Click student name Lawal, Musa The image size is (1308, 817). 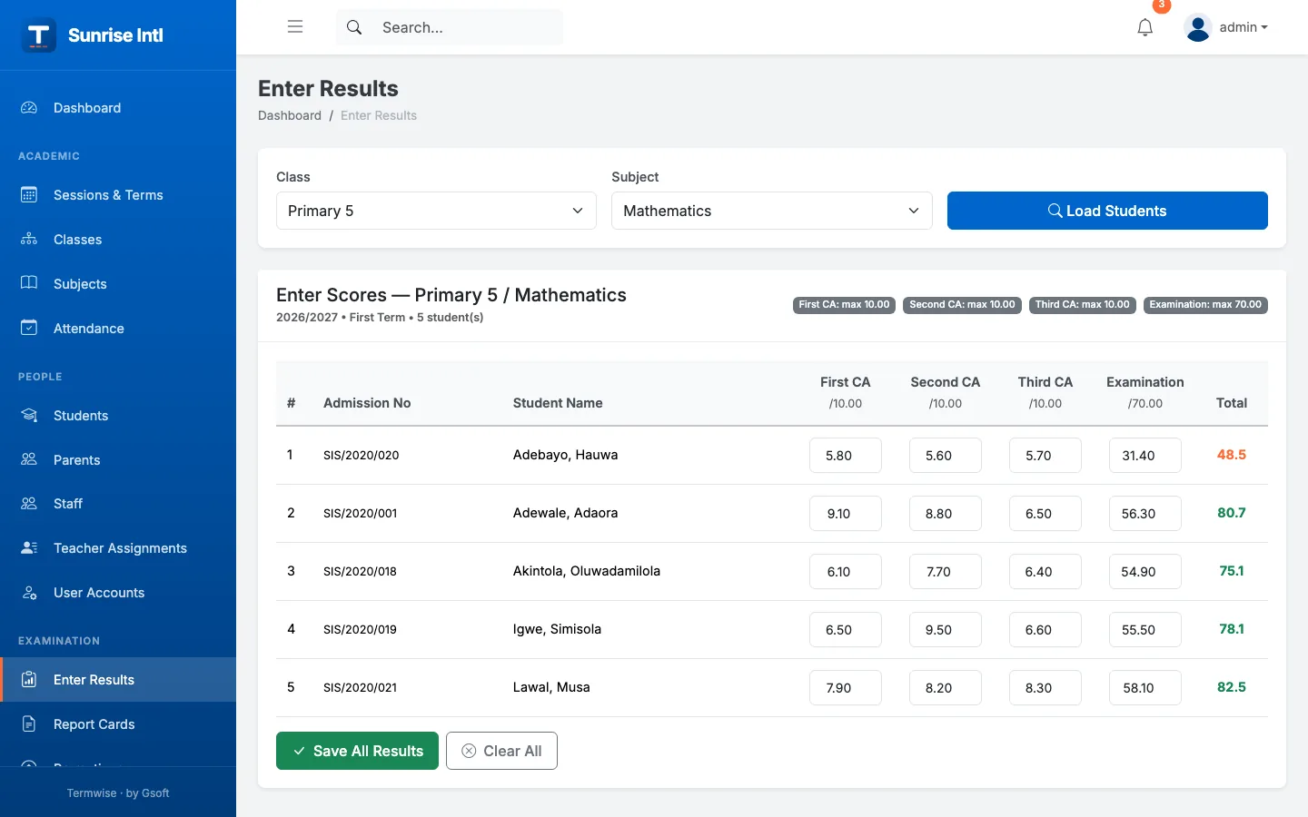(x=551, y=687)
